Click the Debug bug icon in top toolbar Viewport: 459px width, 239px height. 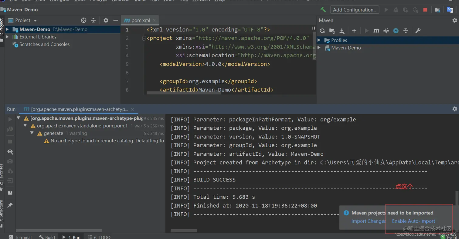pyautogui.click(x=396, y=10)
